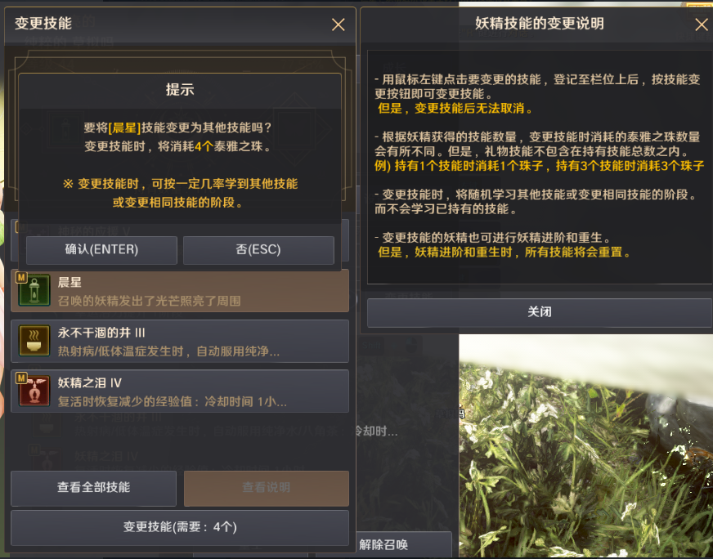
Task: Click the 妖精之泪 IV potion icon
Action: 34,391
